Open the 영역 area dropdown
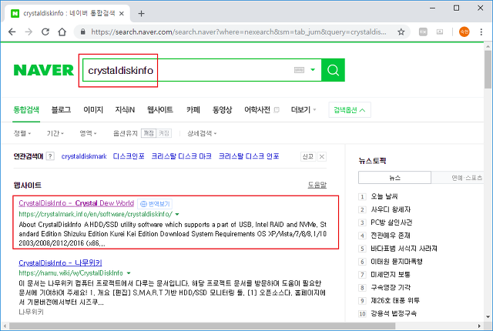493x331 pixels. coord(88,133)
